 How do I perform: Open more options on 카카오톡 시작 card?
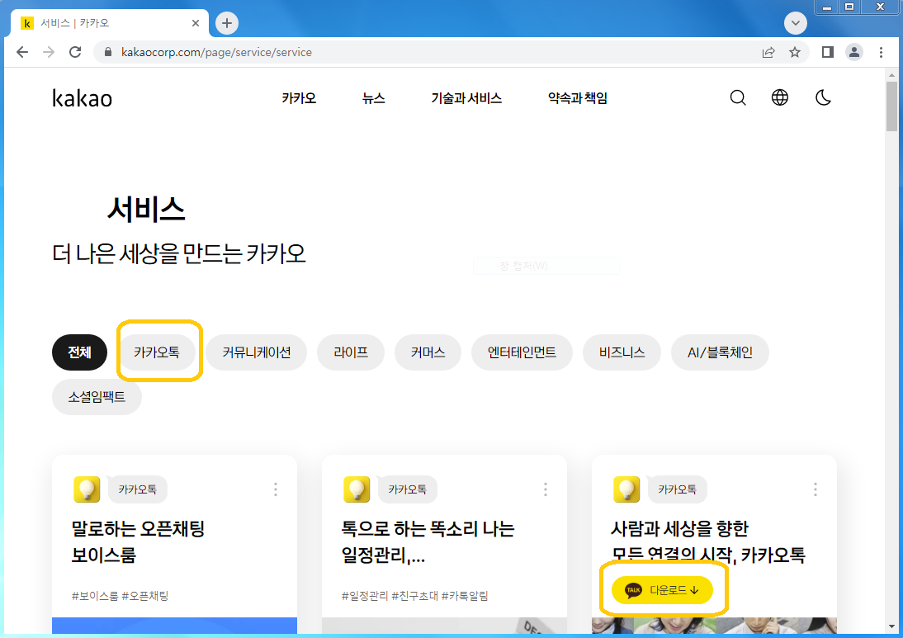[x=815, y=489]
